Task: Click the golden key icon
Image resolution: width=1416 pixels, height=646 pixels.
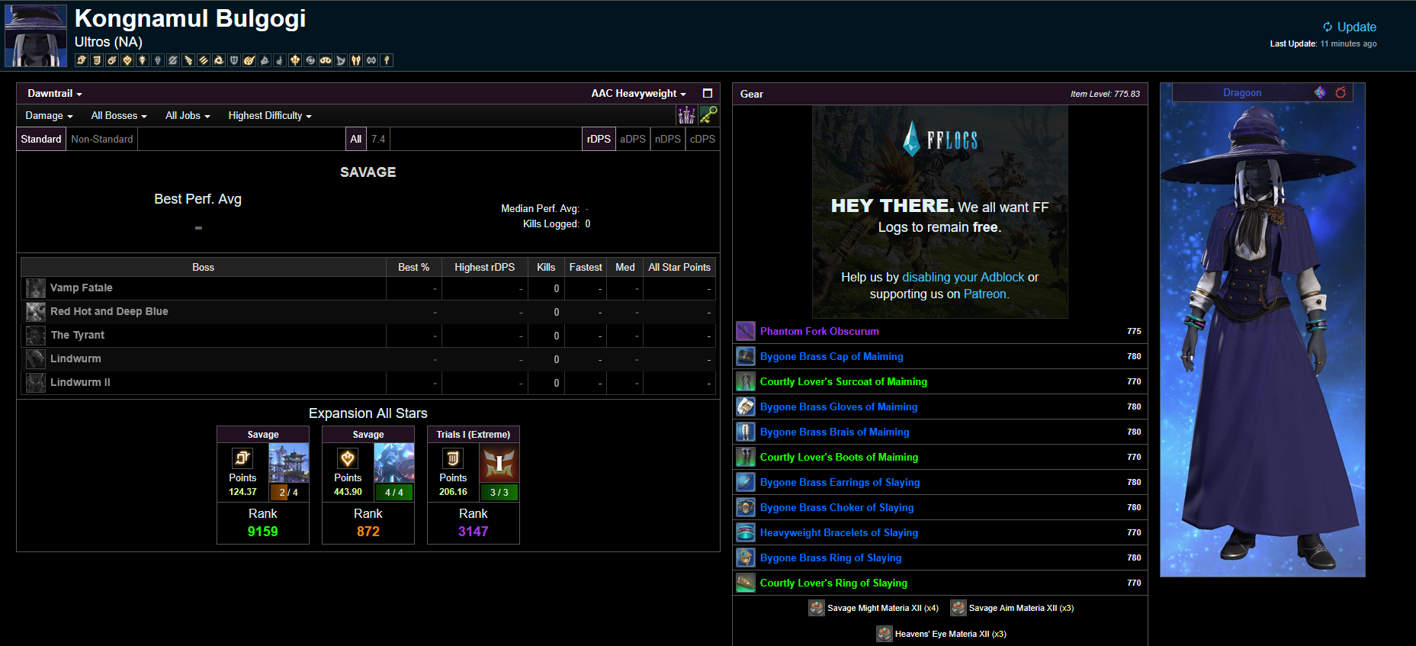Action: coord(708,115)
